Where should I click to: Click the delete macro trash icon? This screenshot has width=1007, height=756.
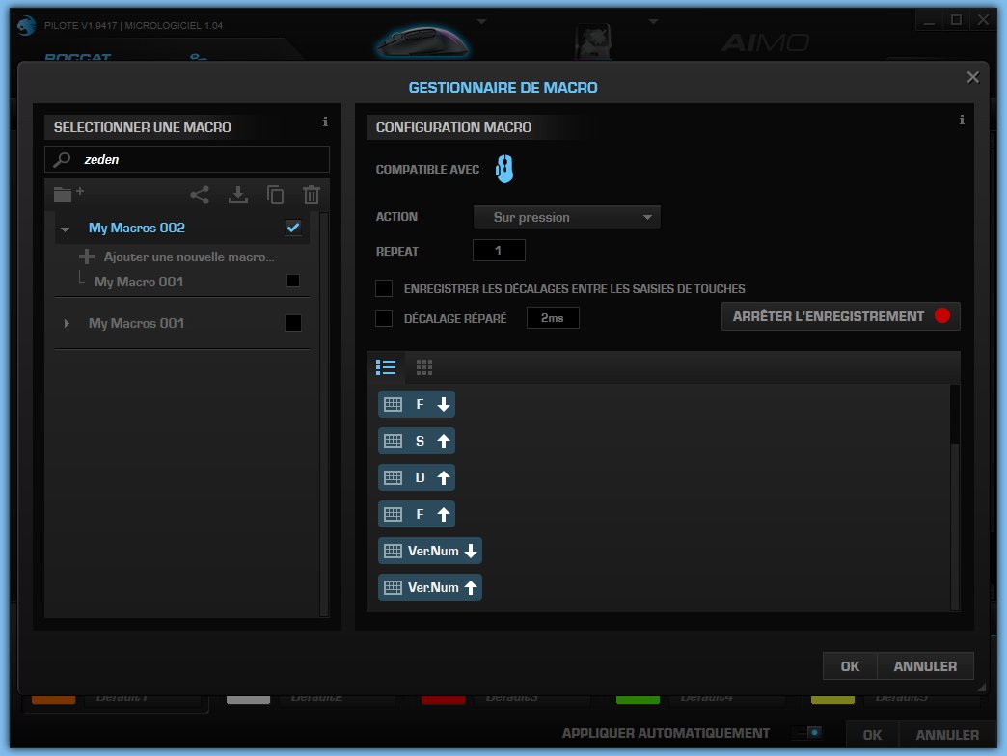click(311, 194)
